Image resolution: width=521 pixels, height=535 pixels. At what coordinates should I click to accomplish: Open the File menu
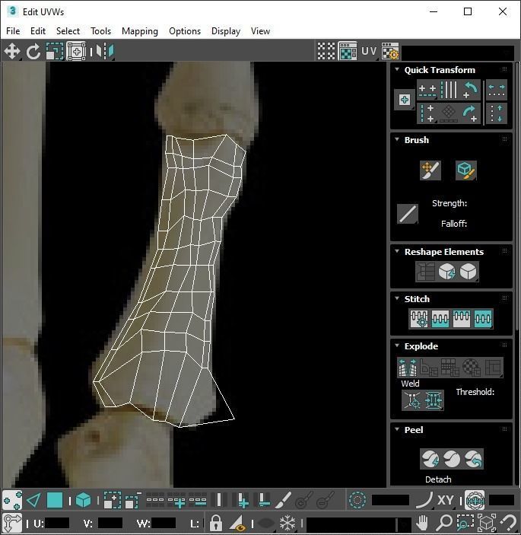click(13, 31)
